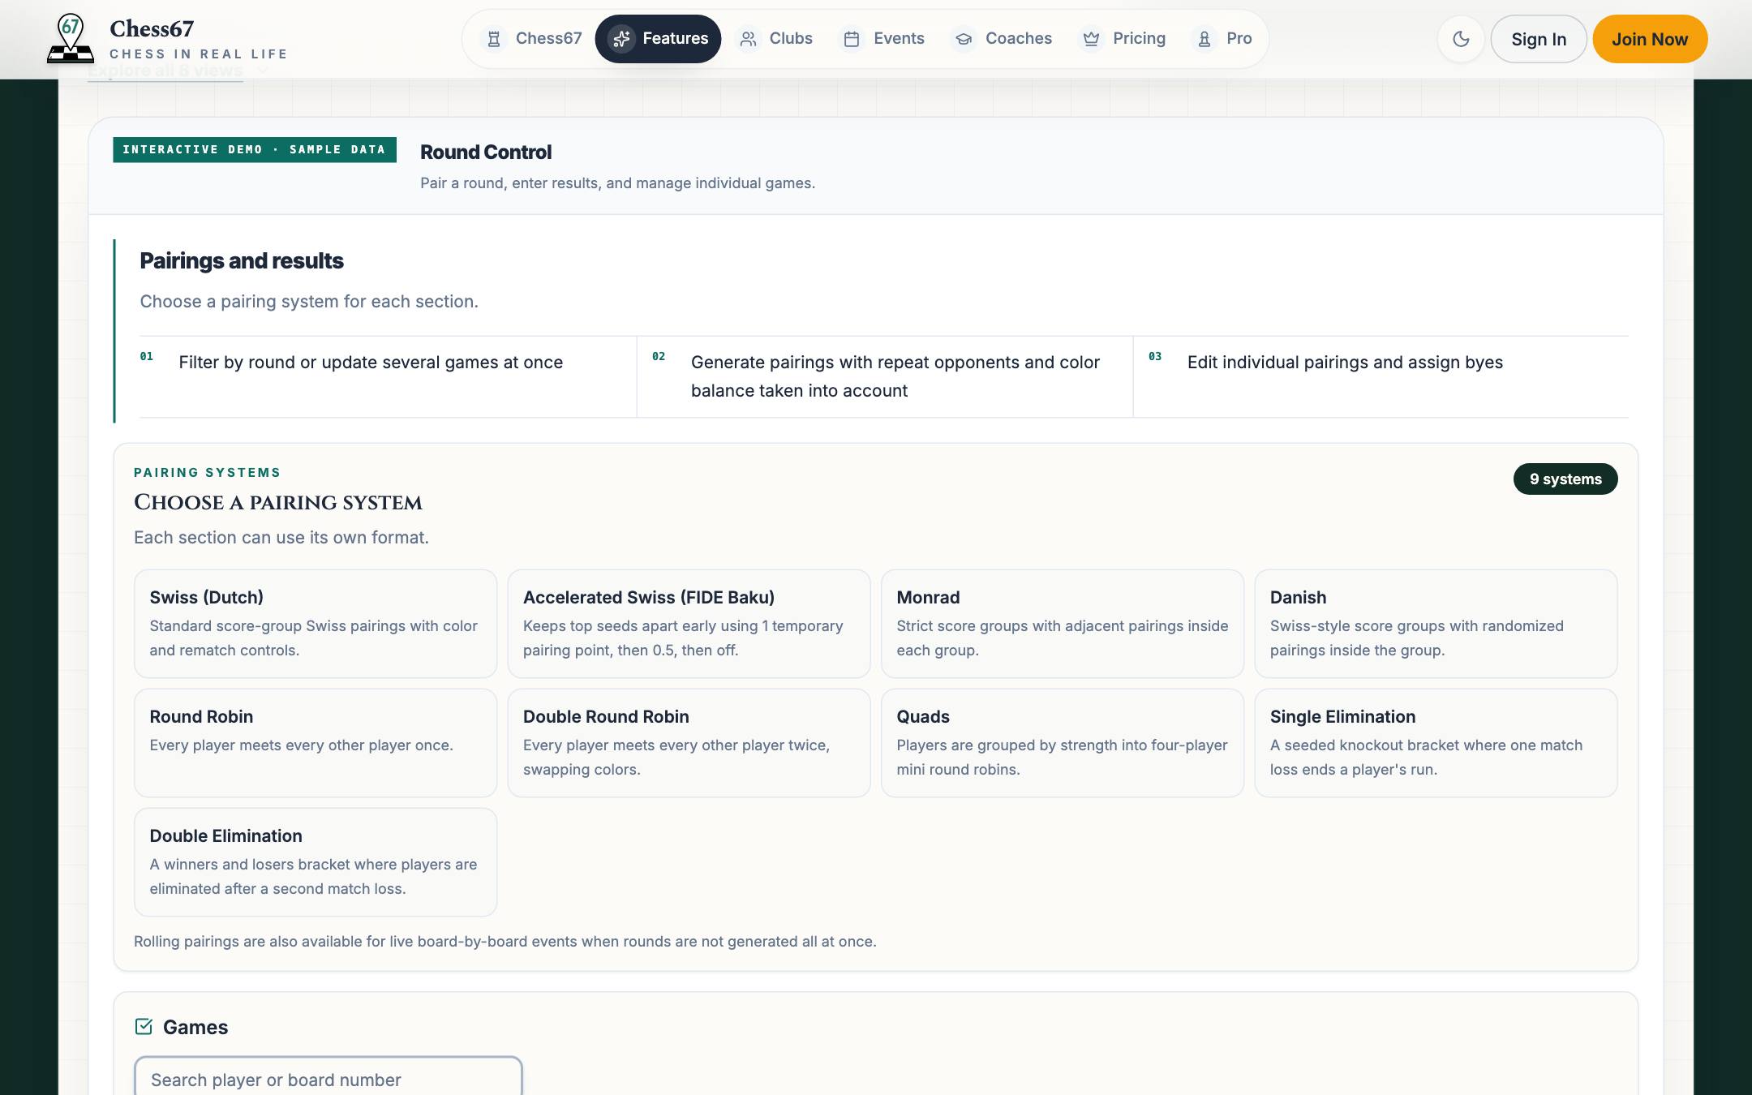Click the 9 systems badge
This screenshot has height=1095, width=1752.
(1565, 479)
